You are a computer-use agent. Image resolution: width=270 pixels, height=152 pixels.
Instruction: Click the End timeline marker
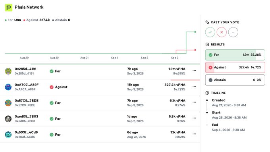point(207,125)
